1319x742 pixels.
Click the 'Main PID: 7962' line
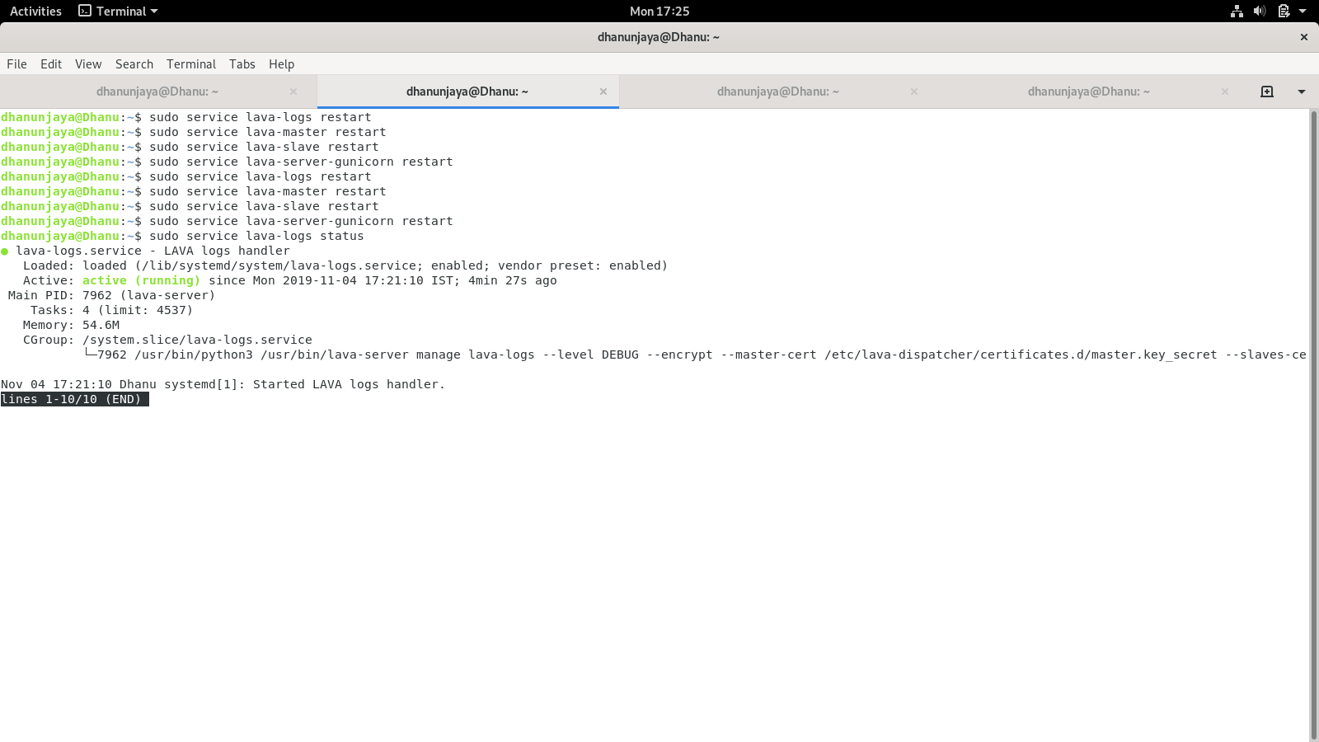click(x=111, y=295)
